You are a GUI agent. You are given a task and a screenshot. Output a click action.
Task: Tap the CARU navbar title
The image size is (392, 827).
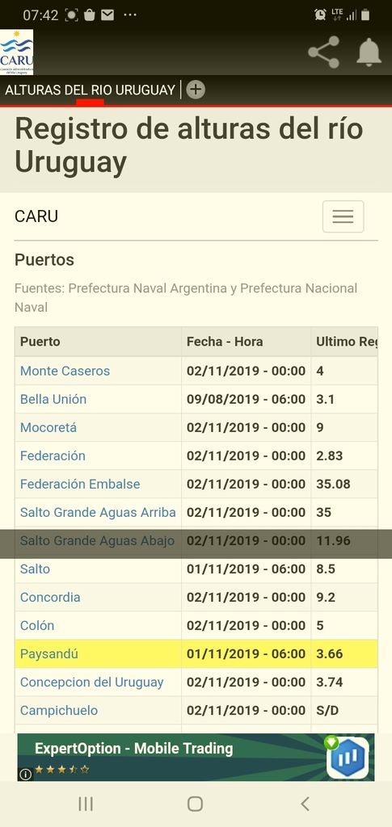point(36,216)
